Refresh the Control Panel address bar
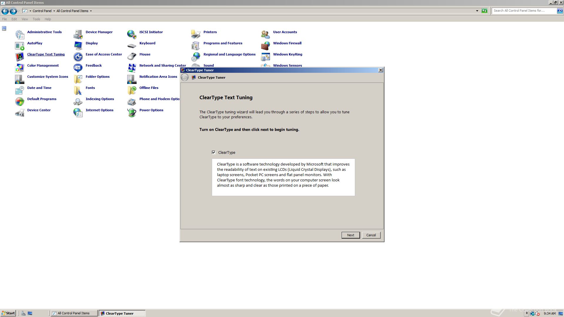This screenshot has width=564, height=317. click(484, 11)
